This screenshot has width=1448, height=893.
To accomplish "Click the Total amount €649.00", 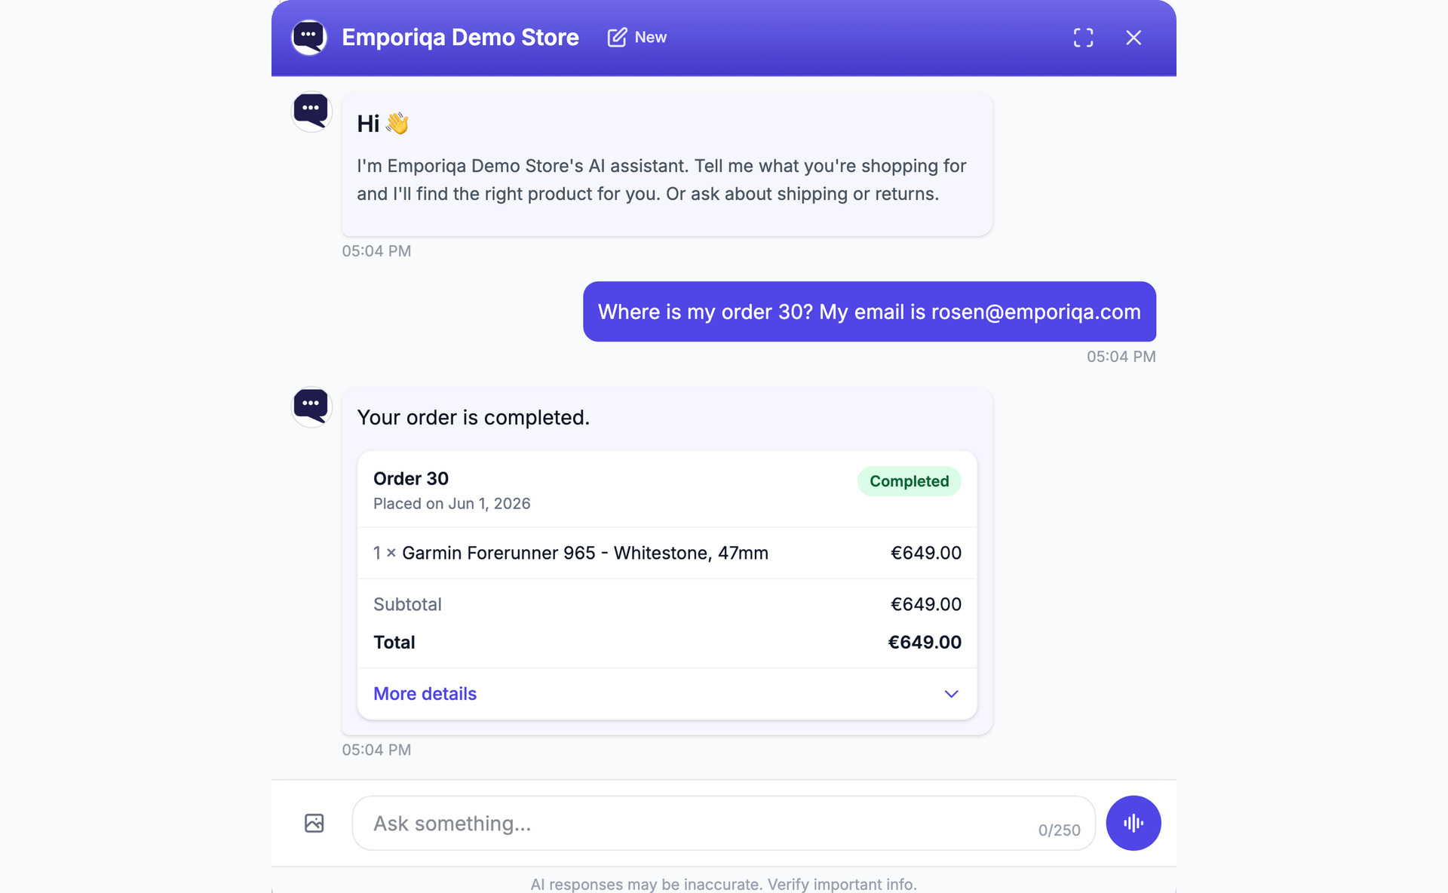I will (925, 643).
